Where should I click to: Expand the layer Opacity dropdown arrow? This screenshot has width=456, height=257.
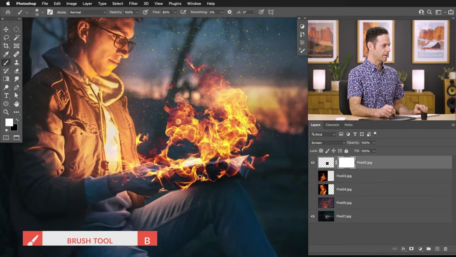click(x=374, y=143)
